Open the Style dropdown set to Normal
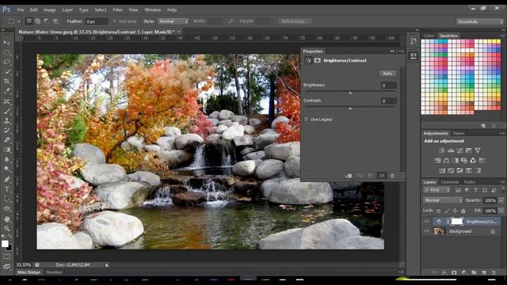 (173, 21)
